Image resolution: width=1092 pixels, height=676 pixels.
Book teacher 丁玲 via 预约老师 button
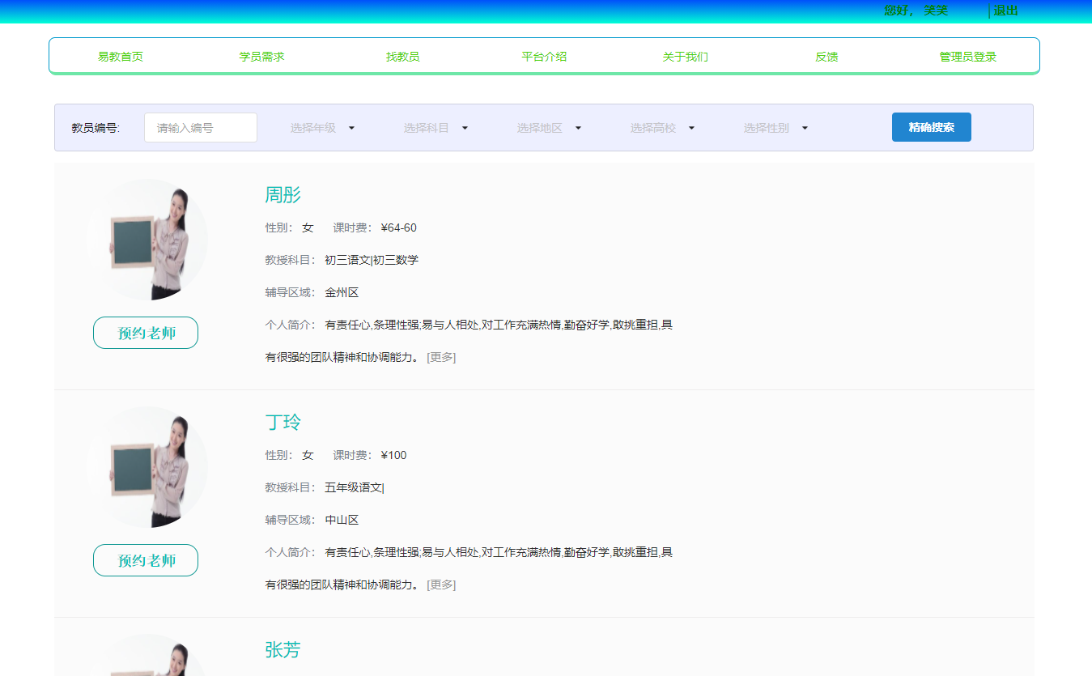click(x=145, y=559)
